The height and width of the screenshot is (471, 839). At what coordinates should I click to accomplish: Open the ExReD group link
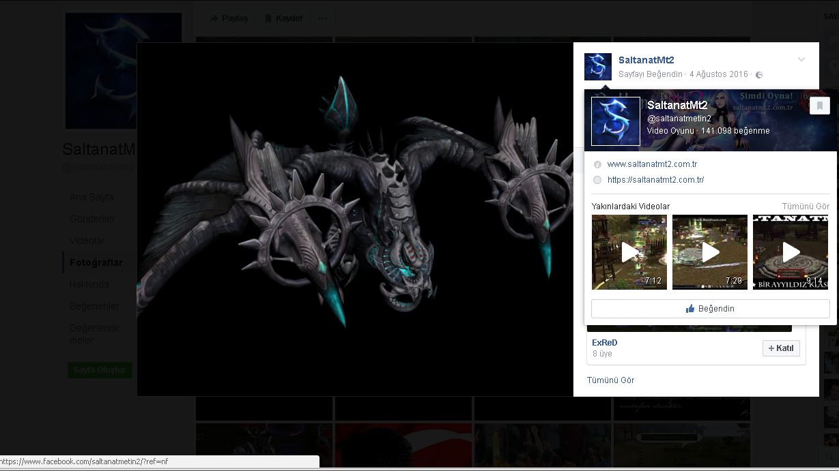point(605,343)
